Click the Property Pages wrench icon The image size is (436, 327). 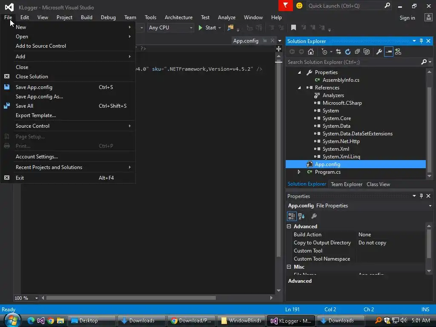coord(314,216)
